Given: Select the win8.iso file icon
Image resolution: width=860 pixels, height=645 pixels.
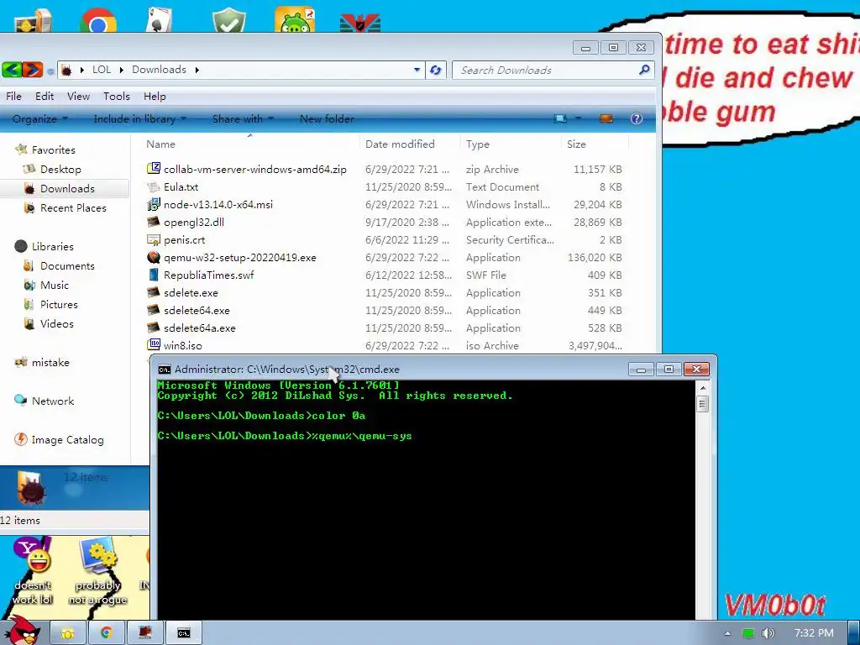Looking at the screenshot, I should click(x=154, y=345).
